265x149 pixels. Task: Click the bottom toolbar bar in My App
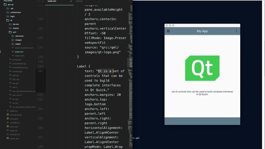pos(202,121)
